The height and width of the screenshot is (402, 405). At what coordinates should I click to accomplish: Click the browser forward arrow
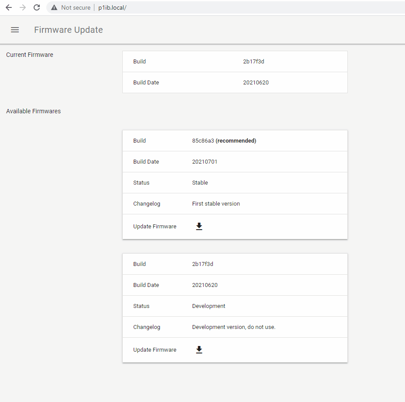click(23, 7)
